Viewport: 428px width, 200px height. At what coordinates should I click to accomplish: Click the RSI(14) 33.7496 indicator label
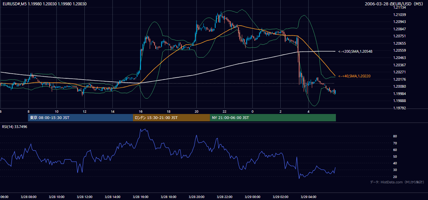coord(14,127)
